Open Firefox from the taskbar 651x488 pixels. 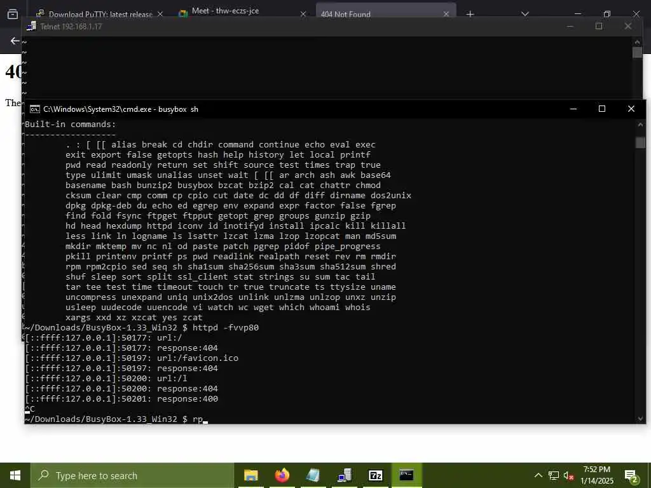click(282, 475)
